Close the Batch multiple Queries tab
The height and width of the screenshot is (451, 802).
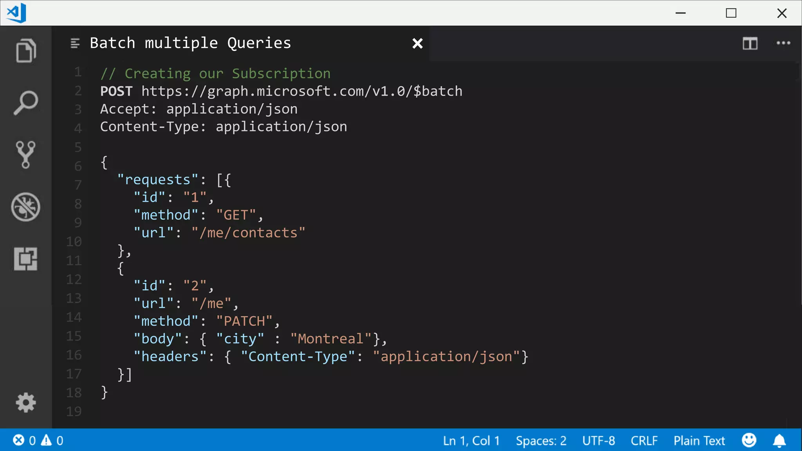(x=417, y=43)
